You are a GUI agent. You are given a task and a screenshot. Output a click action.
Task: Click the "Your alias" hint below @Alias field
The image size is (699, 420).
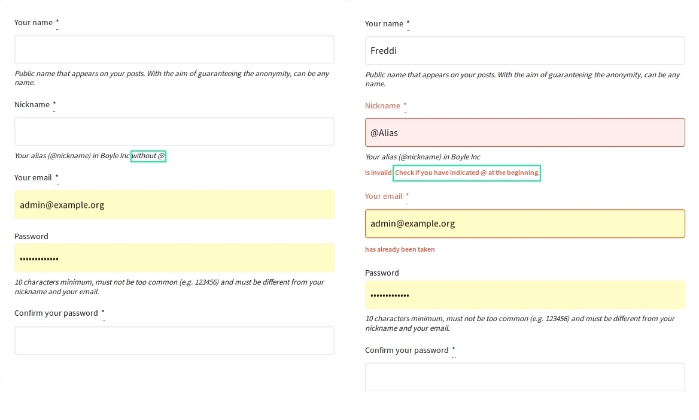pos(423,157)
